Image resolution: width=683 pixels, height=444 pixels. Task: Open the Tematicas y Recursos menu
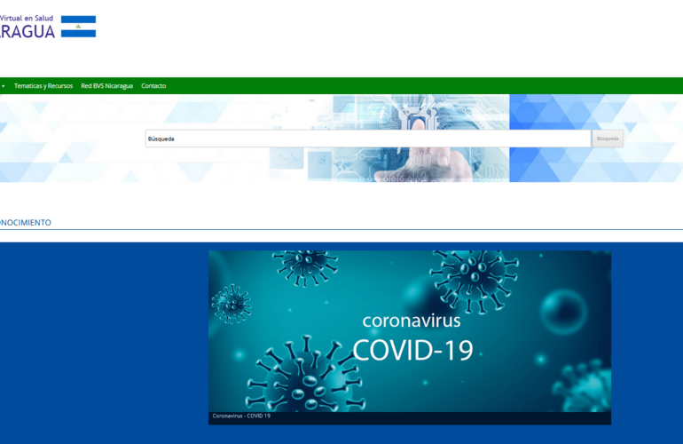coord(43,86)
